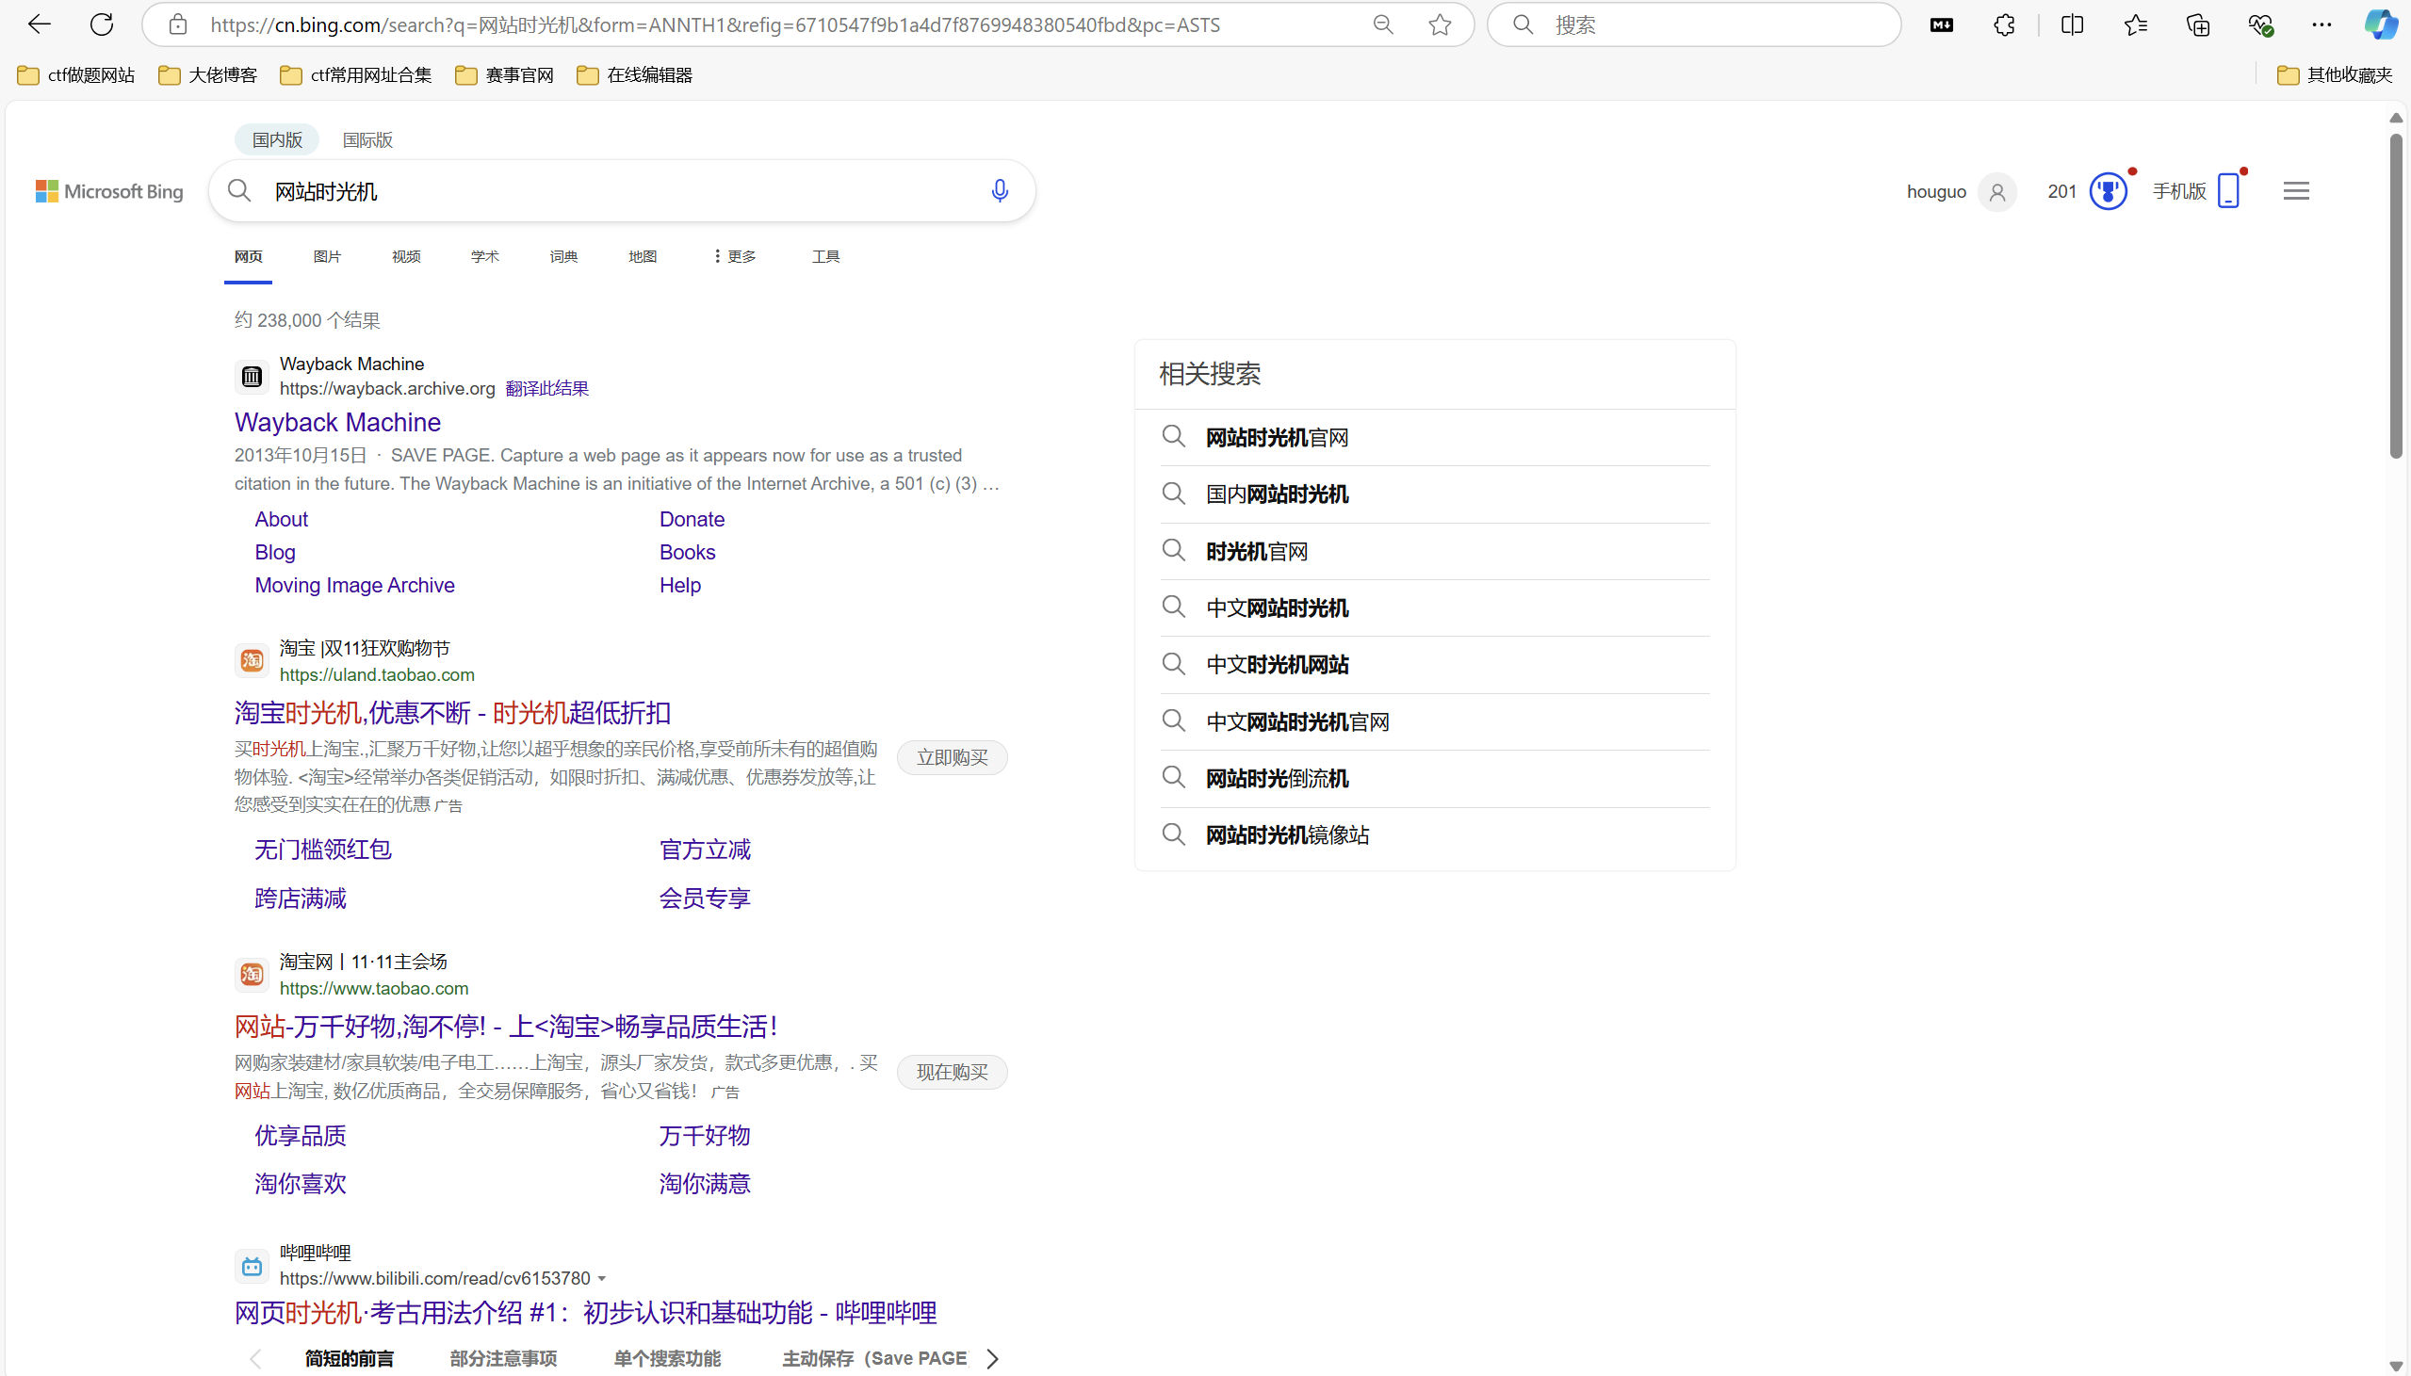Click 立即购买 button

coord(952,757)
